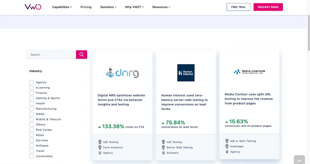Check the Finance industry checkbox
Screen dimensions: 310x164
(31, 93)
